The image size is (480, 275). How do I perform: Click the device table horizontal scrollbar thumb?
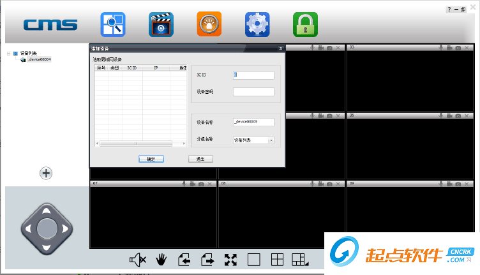point(136,144)
